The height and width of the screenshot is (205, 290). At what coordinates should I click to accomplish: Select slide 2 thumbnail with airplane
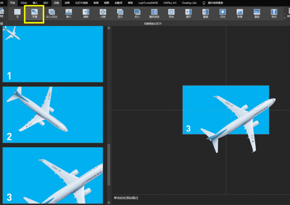53,114
